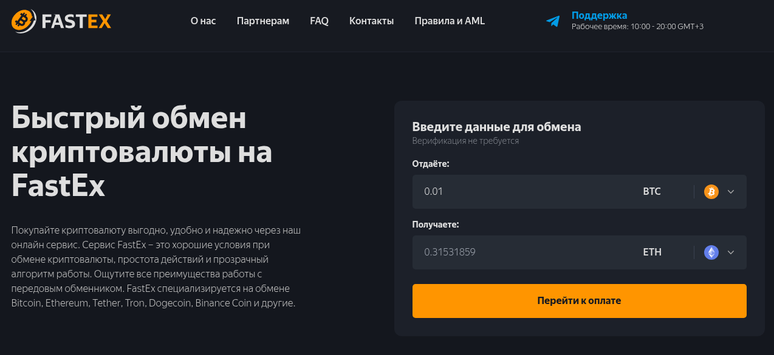Click the FASTEX logo text
The width and height of the screenshot is (774, 355).
77,21
